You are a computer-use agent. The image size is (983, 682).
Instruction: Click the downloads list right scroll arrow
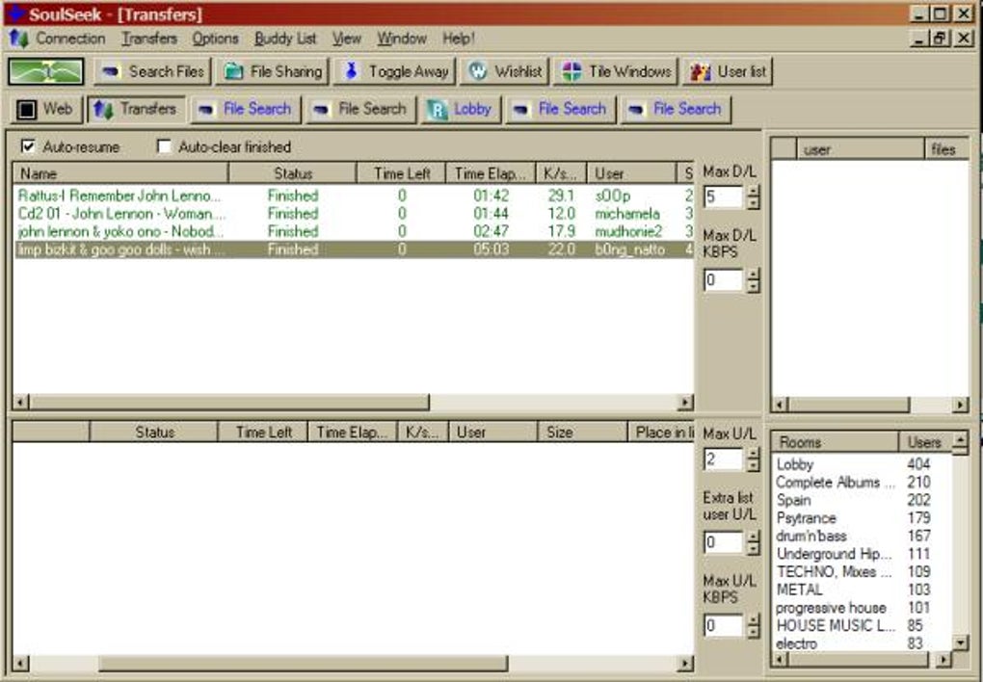(686, 402)
